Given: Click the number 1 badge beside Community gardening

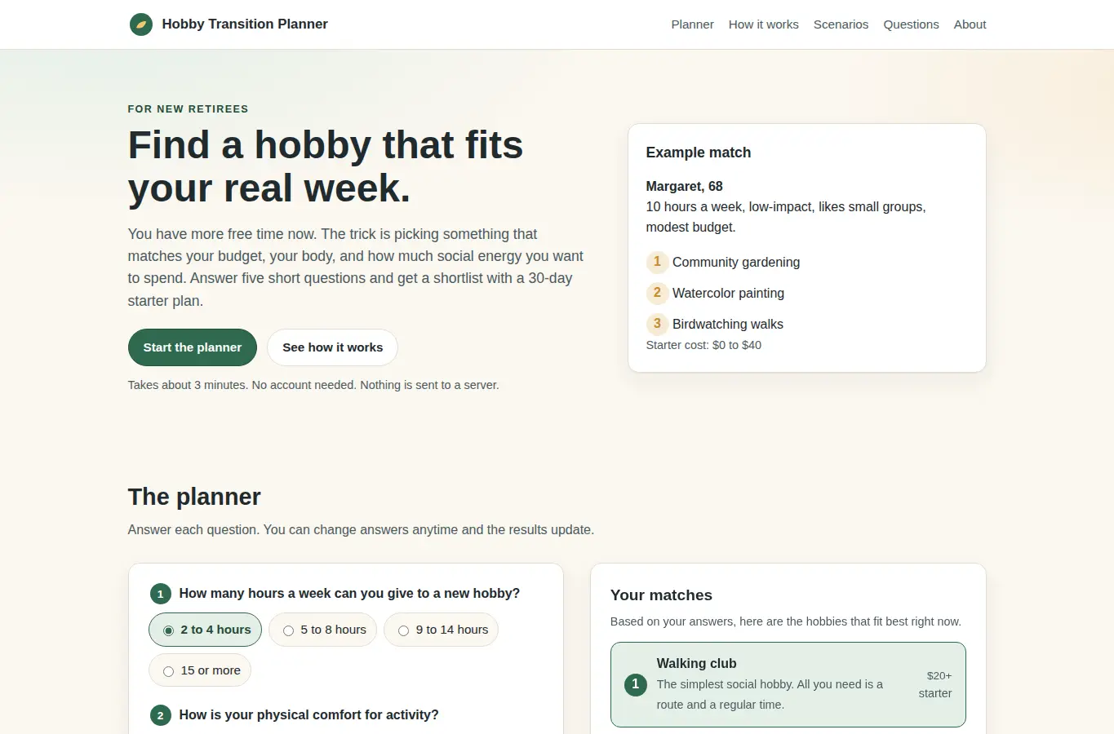Looking at the screenshot, I should tap(657, 262).
